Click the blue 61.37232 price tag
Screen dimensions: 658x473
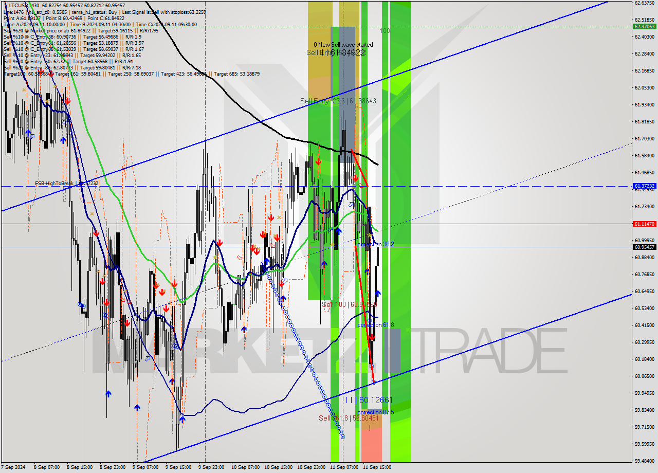click(644, 186)
